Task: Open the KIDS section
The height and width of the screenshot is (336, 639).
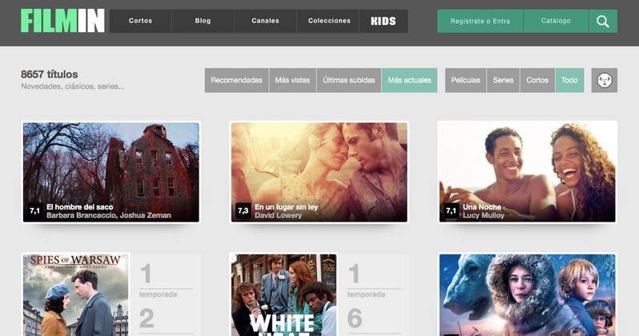Action: pos(383,21)
